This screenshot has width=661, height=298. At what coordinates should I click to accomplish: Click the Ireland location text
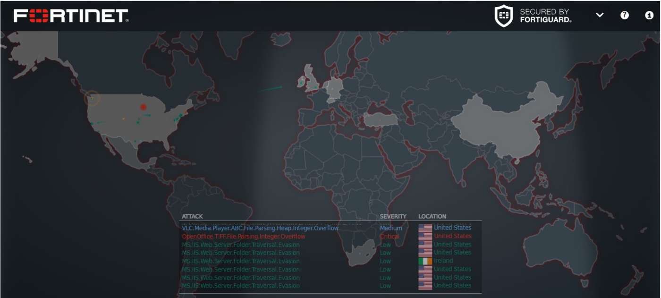point(443,261)
